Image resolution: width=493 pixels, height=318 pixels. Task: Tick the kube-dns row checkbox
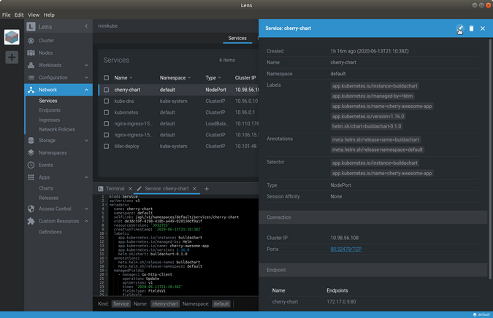[x=106, y=101]
